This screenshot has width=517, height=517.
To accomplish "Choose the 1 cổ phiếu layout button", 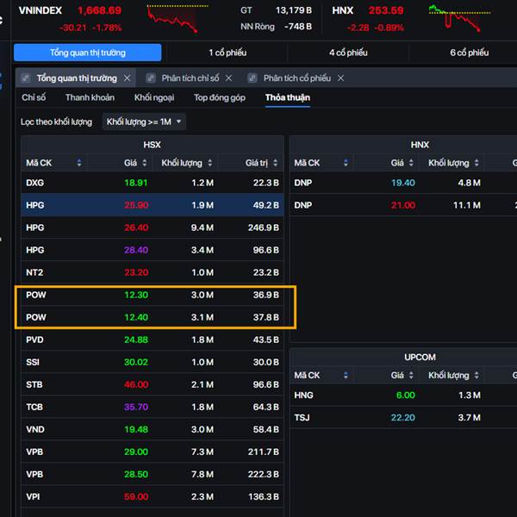I will click(227, 53).
